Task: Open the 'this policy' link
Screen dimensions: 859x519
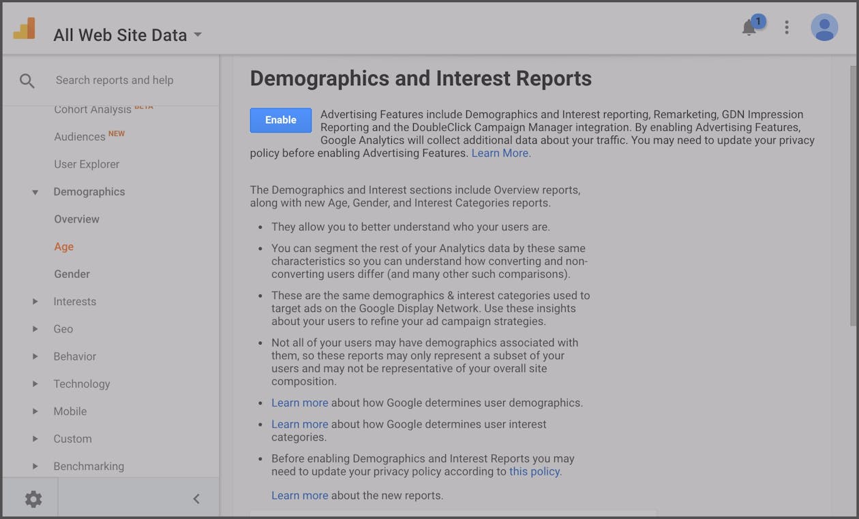Action: (x=535, y=471)
